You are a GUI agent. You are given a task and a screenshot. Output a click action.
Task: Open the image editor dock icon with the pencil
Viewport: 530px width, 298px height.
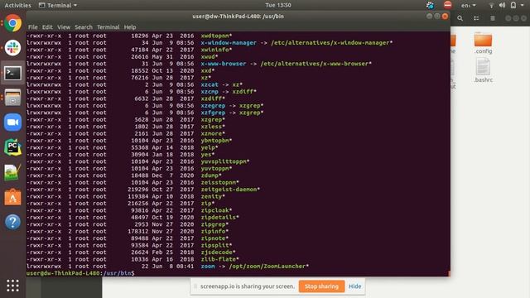click(x=13, y=172)
